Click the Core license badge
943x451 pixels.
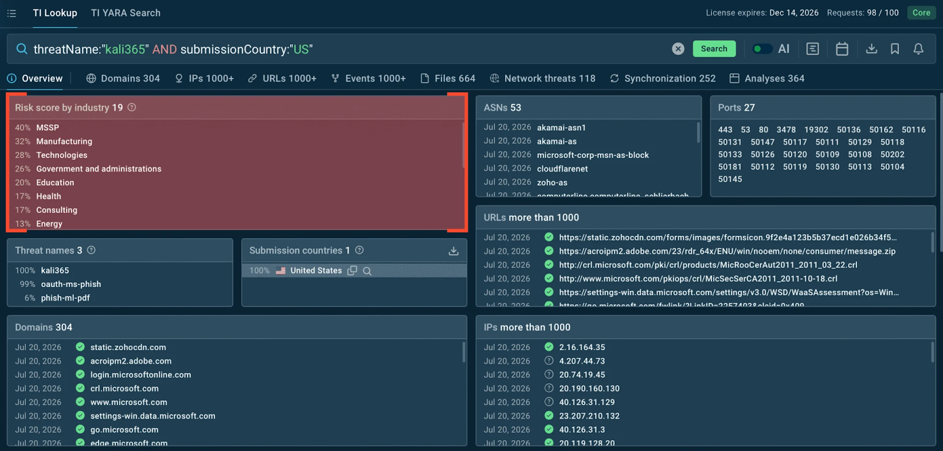coord(921,13)
